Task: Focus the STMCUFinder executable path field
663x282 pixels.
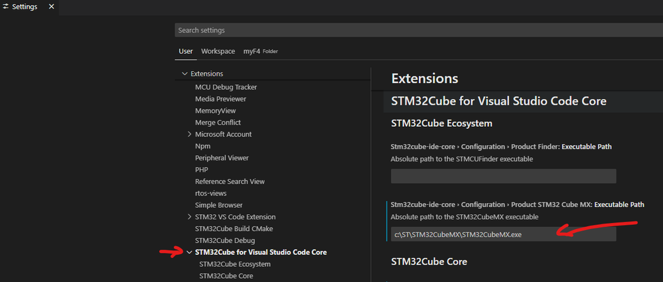Action: click(503, 176)
